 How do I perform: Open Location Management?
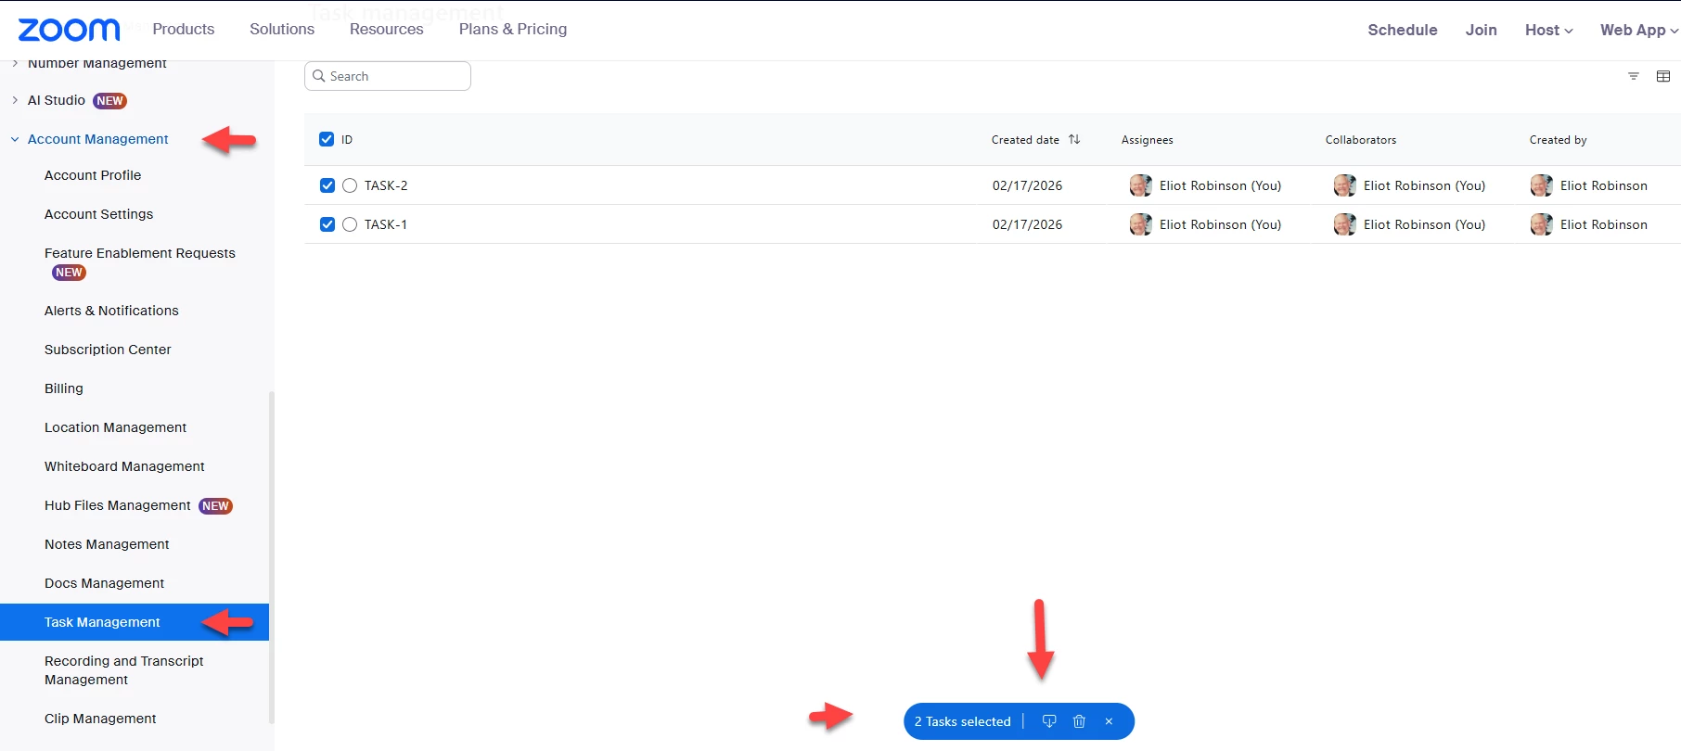115,427
